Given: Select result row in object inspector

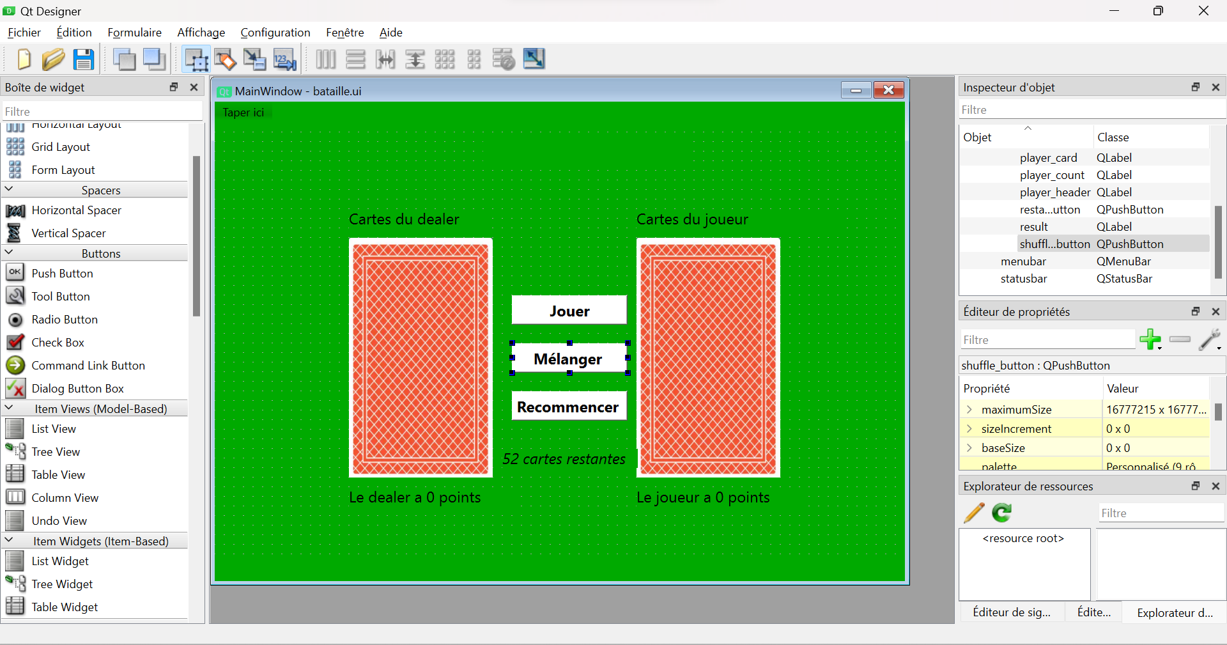Looking at the screenshot, I should pyautogui.click(x=1033, y=226).
